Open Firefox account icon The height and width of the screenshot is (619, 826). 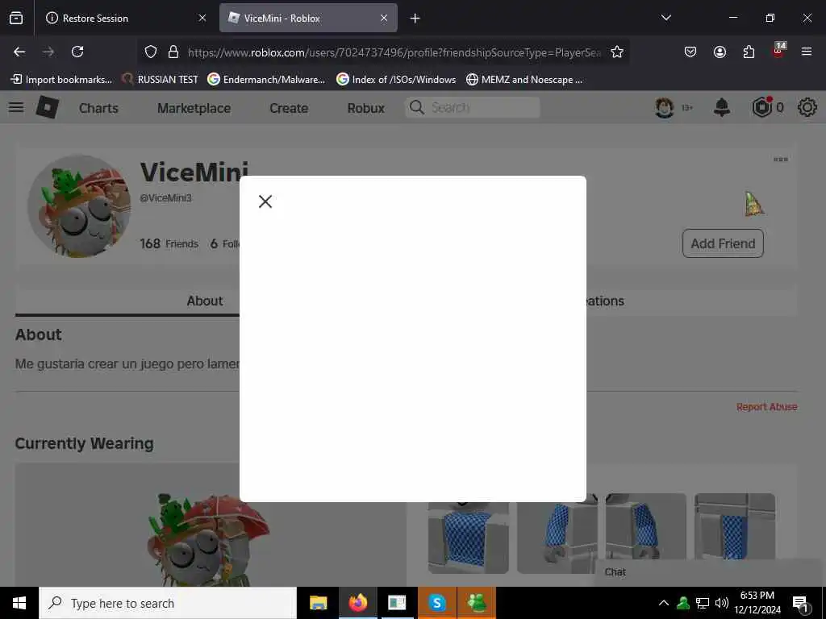(720, 52)
